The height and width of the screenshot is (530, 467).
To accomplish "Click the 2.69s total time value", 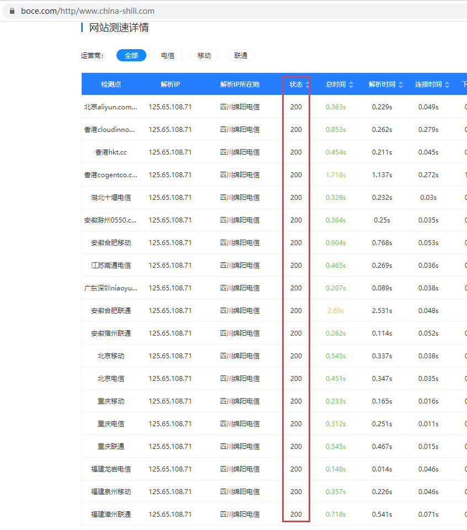I will click(336, 311).
